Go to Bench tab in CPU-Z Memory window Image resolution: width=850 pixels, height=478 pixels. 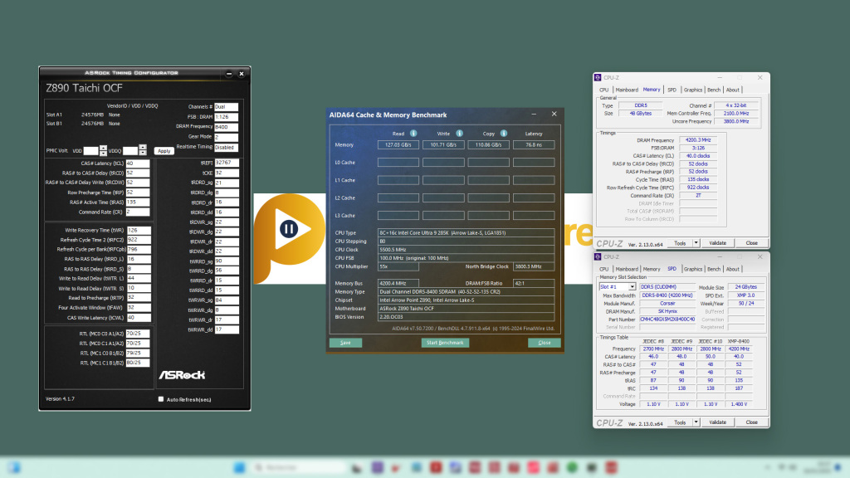click(x=714, y=90)
